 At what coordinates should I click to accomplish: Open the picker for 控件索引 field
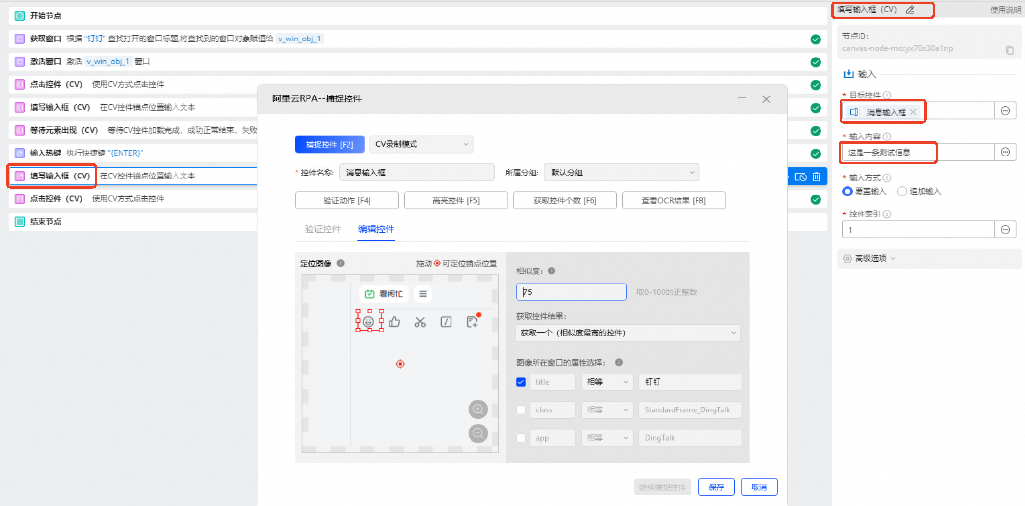[1005, 230]
